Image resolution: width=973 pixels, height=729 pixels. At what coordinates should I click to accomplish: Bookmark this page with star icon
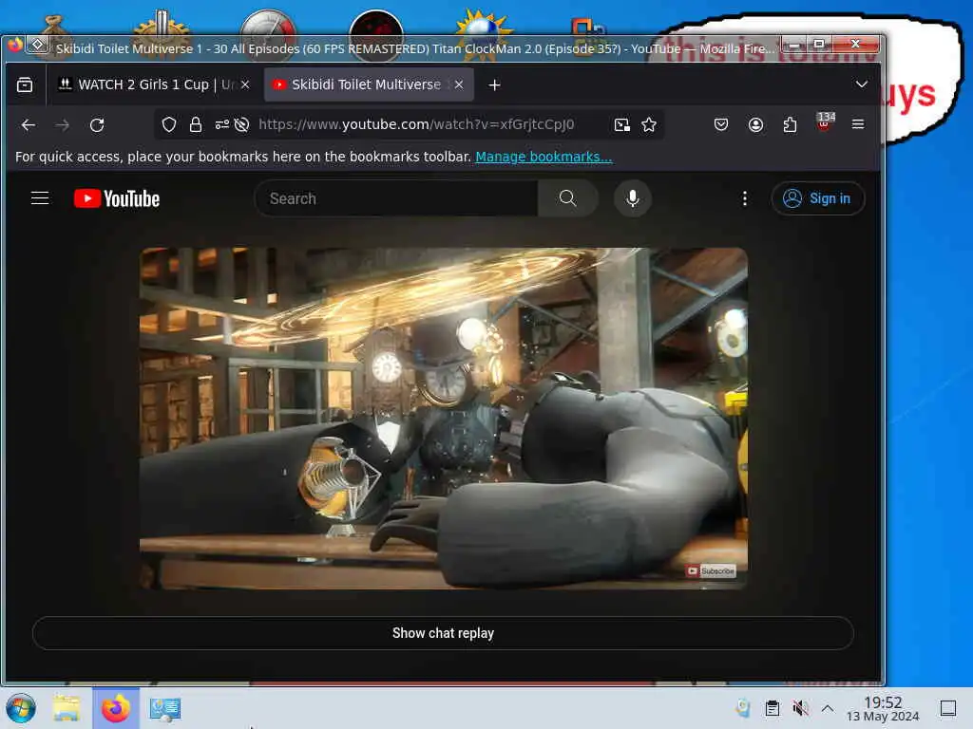(649, 124)
